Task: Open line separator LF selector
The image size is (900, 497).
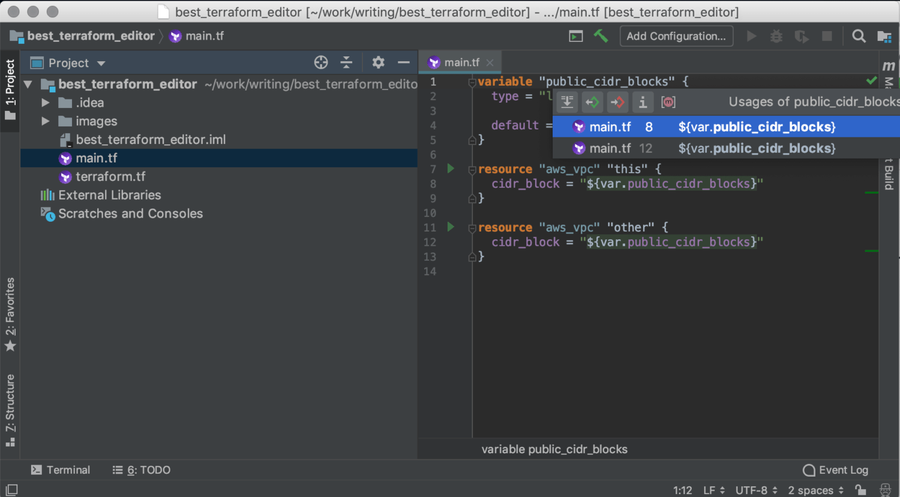Action: click(x=714, y=490)
